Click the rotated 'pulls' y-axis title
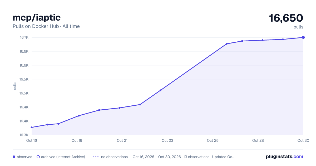 (x=15, y=86)
